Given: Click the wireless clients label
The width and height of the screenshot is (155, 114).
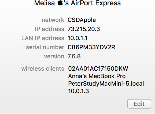Looking at the screenshot, I should [x=43, y=69].
